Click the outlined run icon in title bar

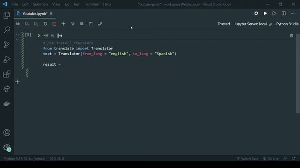(x=274, y=14)
